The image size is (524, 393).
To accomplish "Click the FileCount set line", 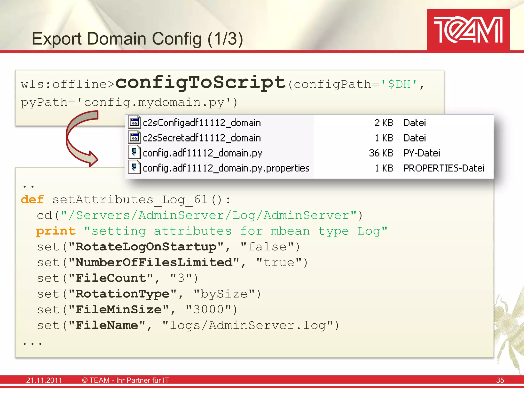I will tap(117, 278).
